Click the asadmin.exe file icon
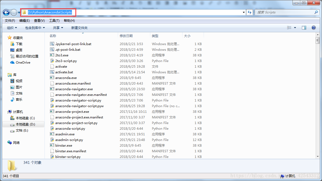322x181 pixels. tap(52, 134)
